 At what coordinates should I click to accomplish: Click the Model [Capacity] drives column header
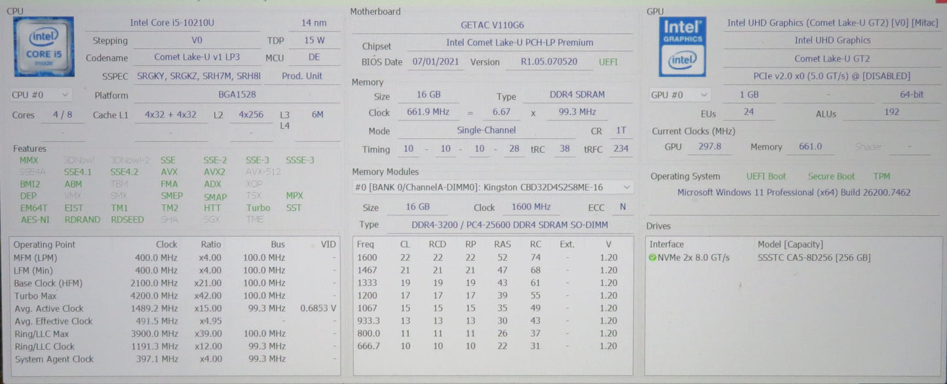coord(790,245)
